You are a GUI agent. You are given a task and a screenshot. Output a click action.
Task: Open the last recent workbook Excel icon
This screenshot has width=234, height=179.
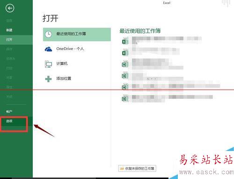125,98
